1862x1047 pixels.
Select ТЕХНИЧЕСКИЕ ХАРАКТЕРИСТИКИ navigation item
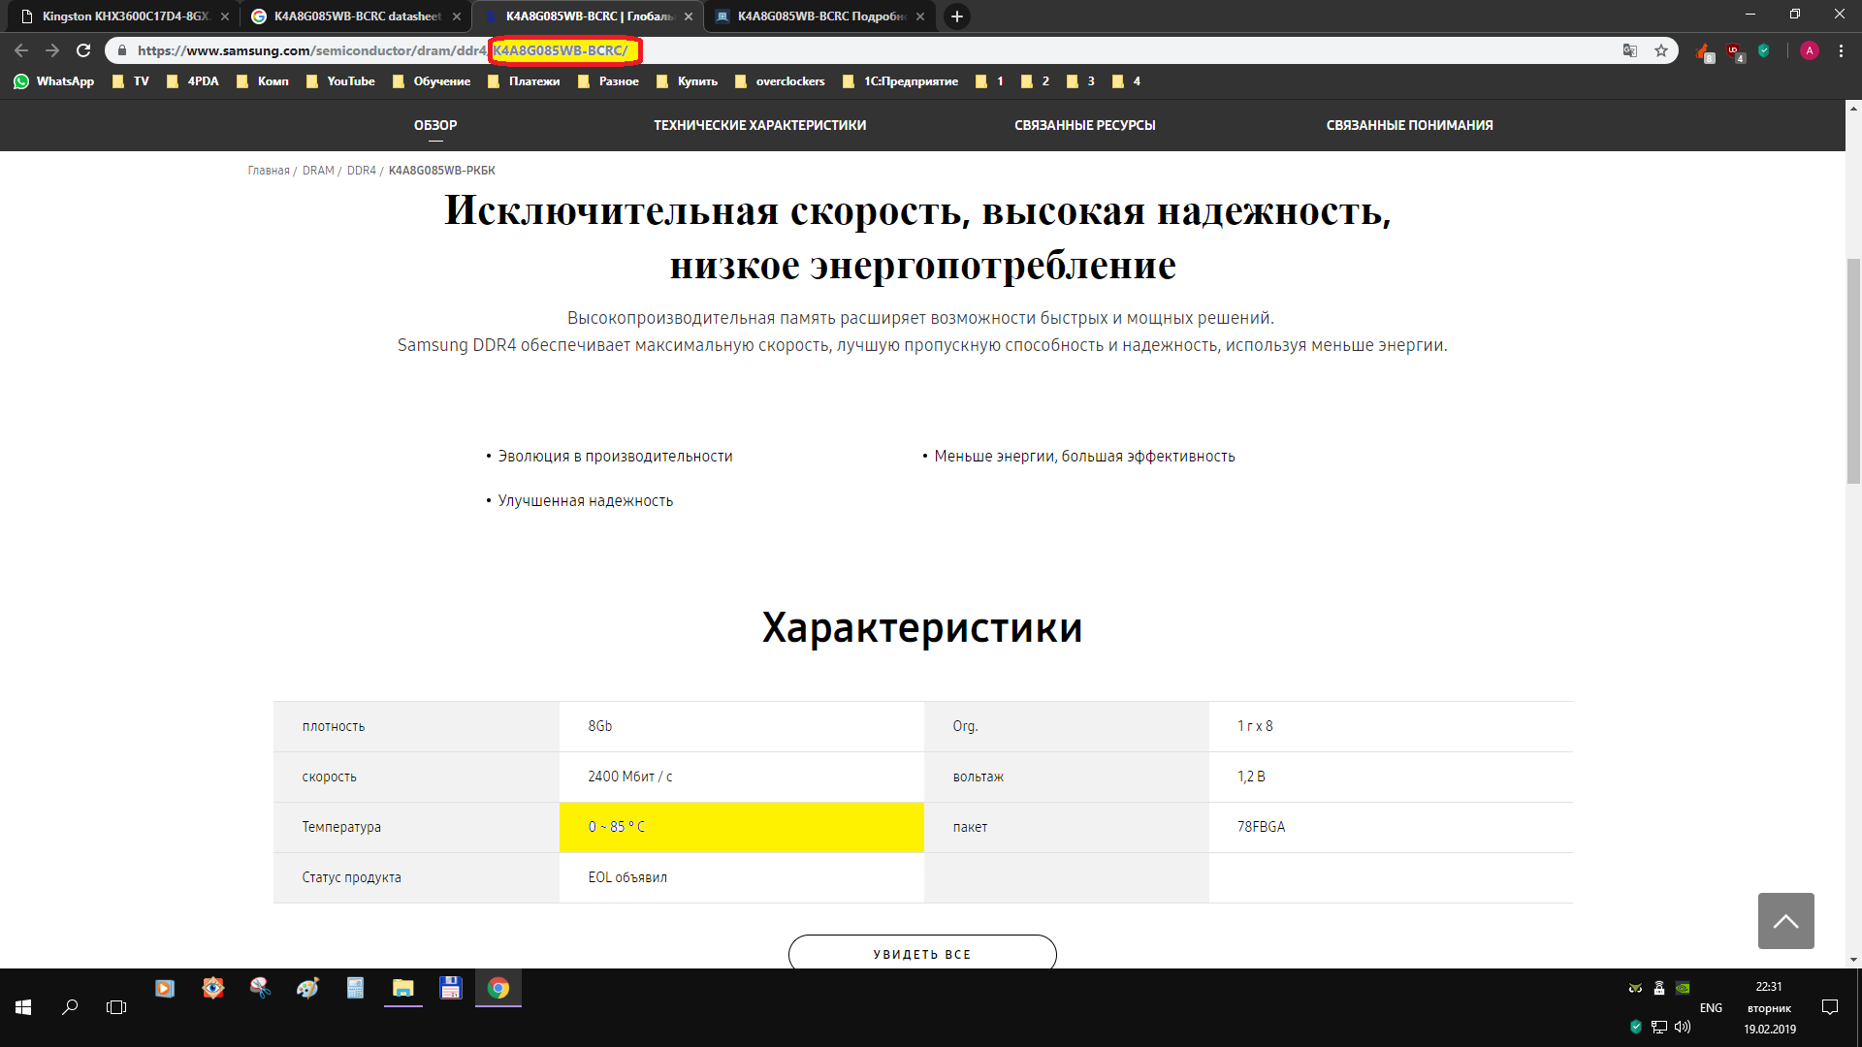(759, 125)
